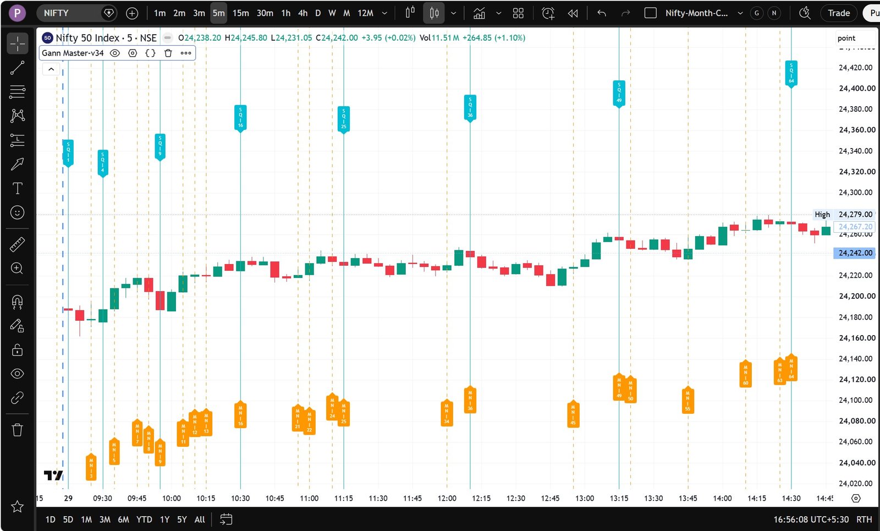Activate the zoom in tool

(18, 269)
